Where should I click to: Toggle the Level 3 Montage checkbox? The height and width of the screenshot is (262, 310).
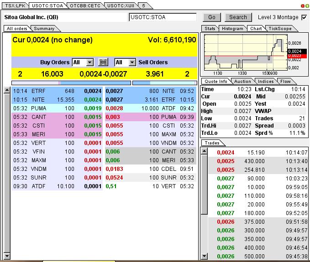(x=305, y=17)
